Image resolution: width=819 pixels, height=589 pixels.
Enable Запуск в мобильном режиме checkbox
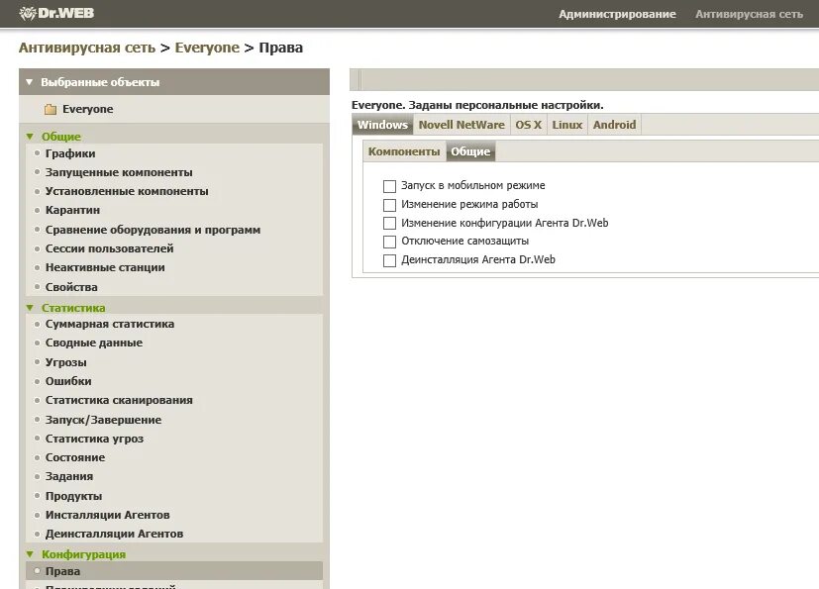point(389,186)
